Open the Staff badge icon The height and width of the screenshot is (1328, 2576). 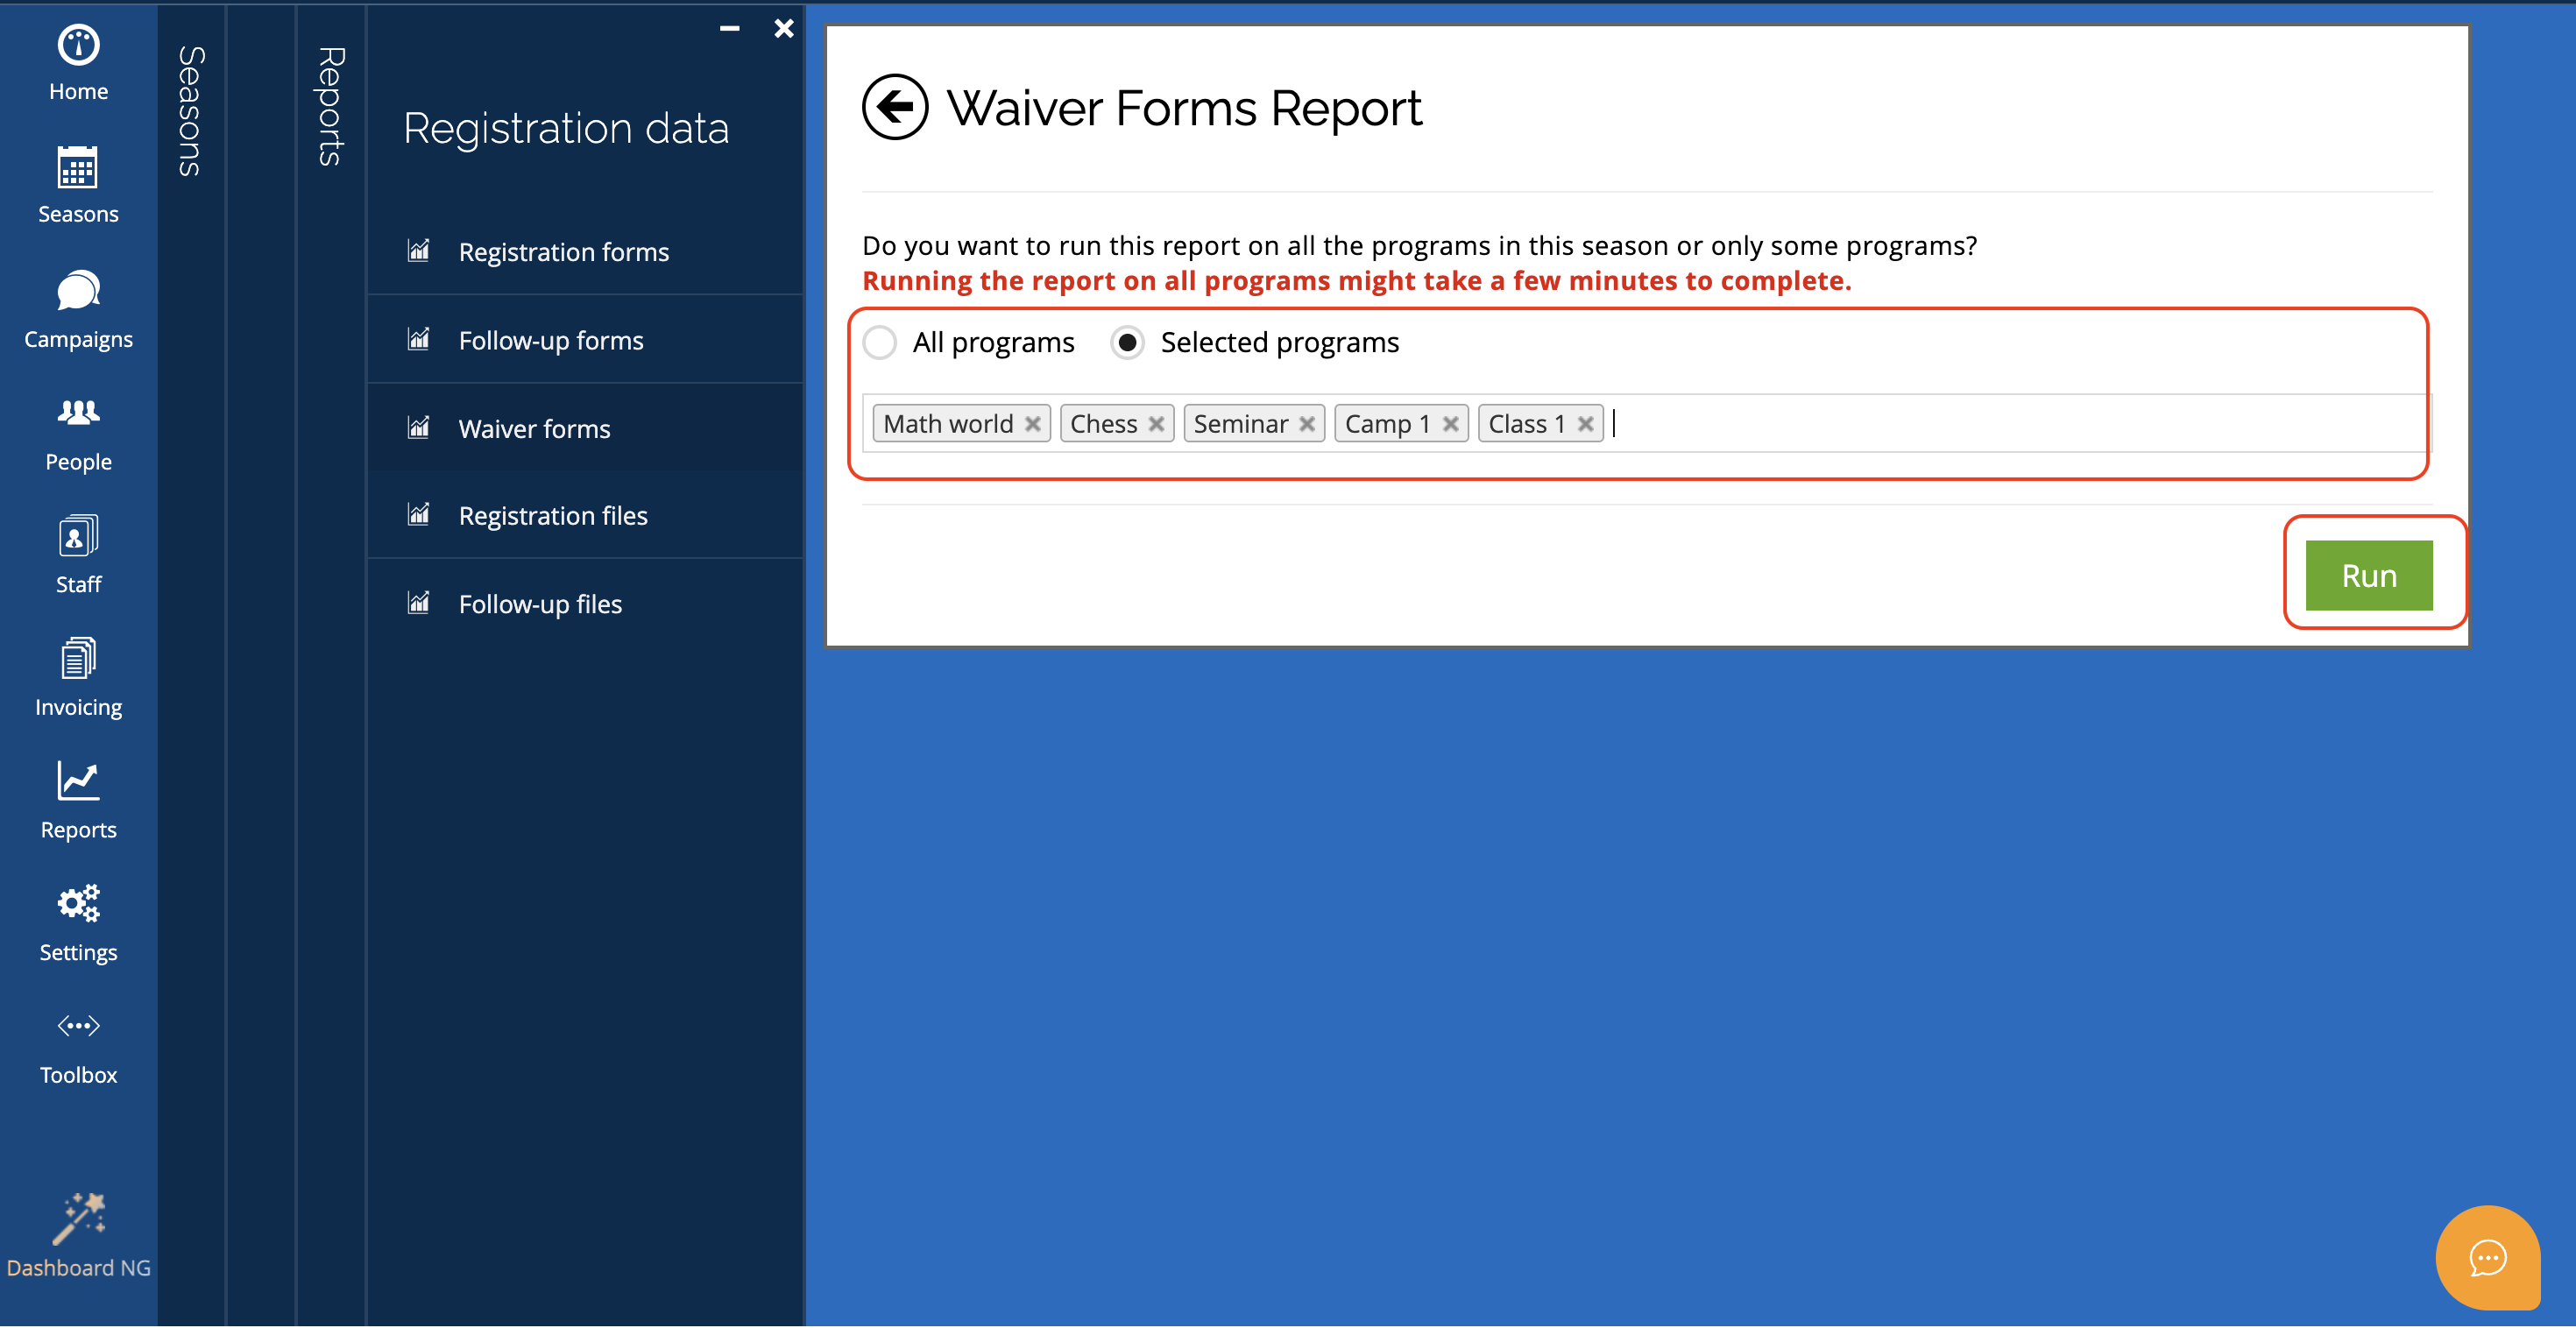[x=78, y=537]
